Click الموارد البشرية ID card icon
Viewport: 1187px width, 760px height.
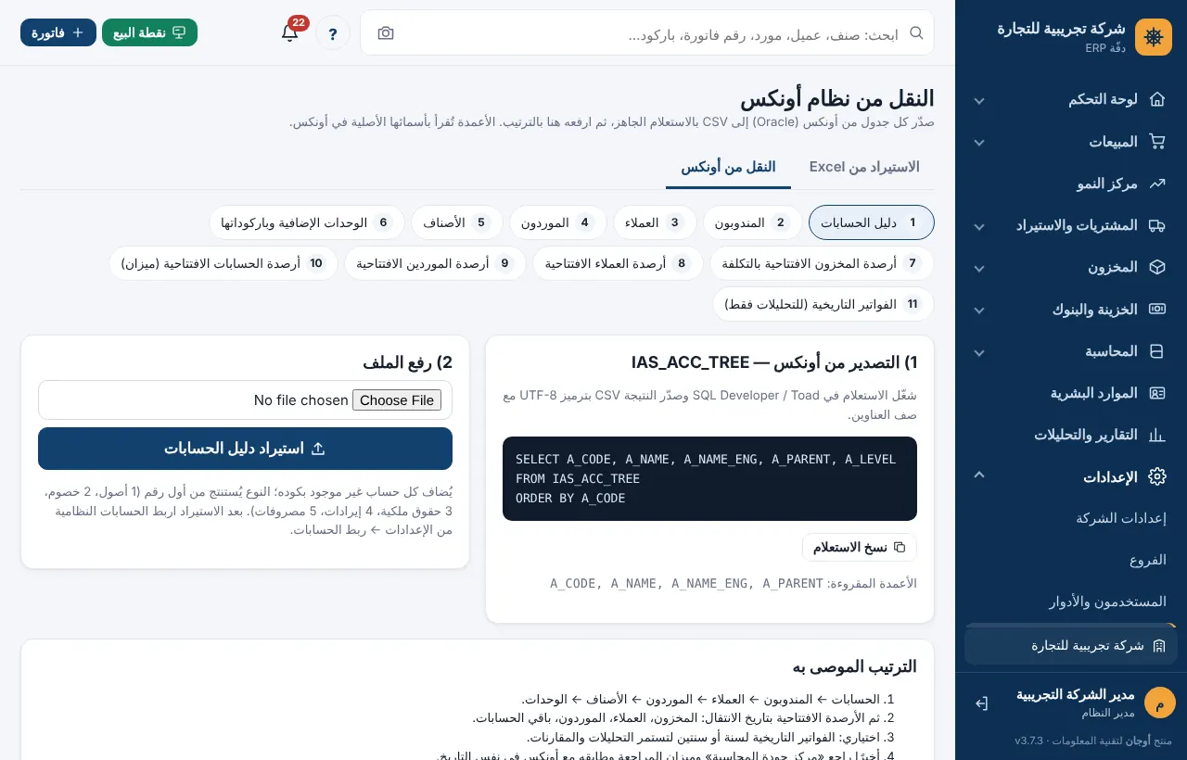click(1156, 393)
